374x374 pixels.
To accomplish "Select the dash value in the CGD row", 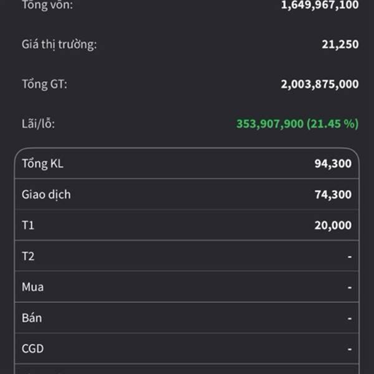I will [349, 348].
